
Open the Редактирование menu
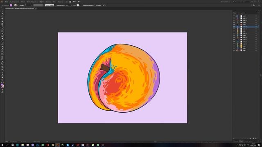[14, 2]
